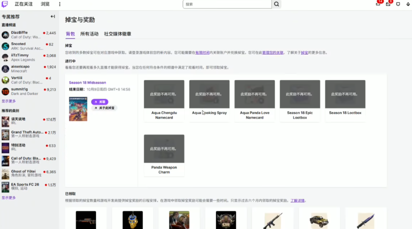
Task: Focus the search input field
Action: point(227,4)
